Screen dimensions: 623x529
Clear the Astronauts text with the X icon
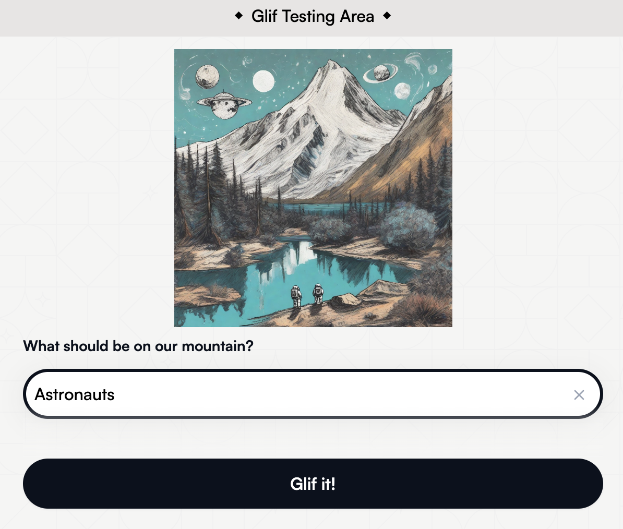click(579, 395)
